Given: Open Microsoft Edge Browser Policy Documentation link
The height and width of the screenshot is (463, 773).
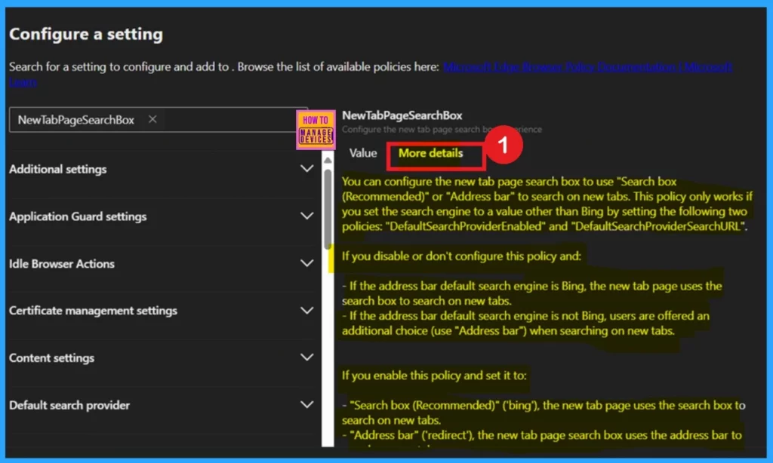Looking at the screenshot, I should click(587, 67).
